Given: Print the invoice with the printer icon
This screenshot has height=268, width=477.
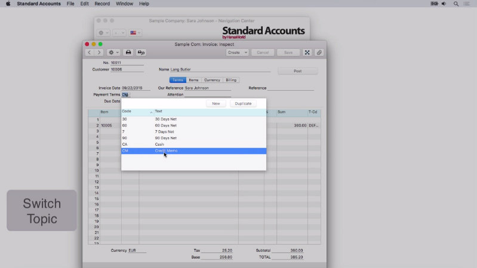Looking at the screenshot, I should tap(128, 53).
